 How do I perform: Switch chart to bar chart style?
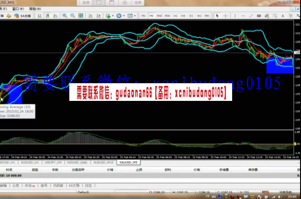pyautogui.click(x=40, y=16)
